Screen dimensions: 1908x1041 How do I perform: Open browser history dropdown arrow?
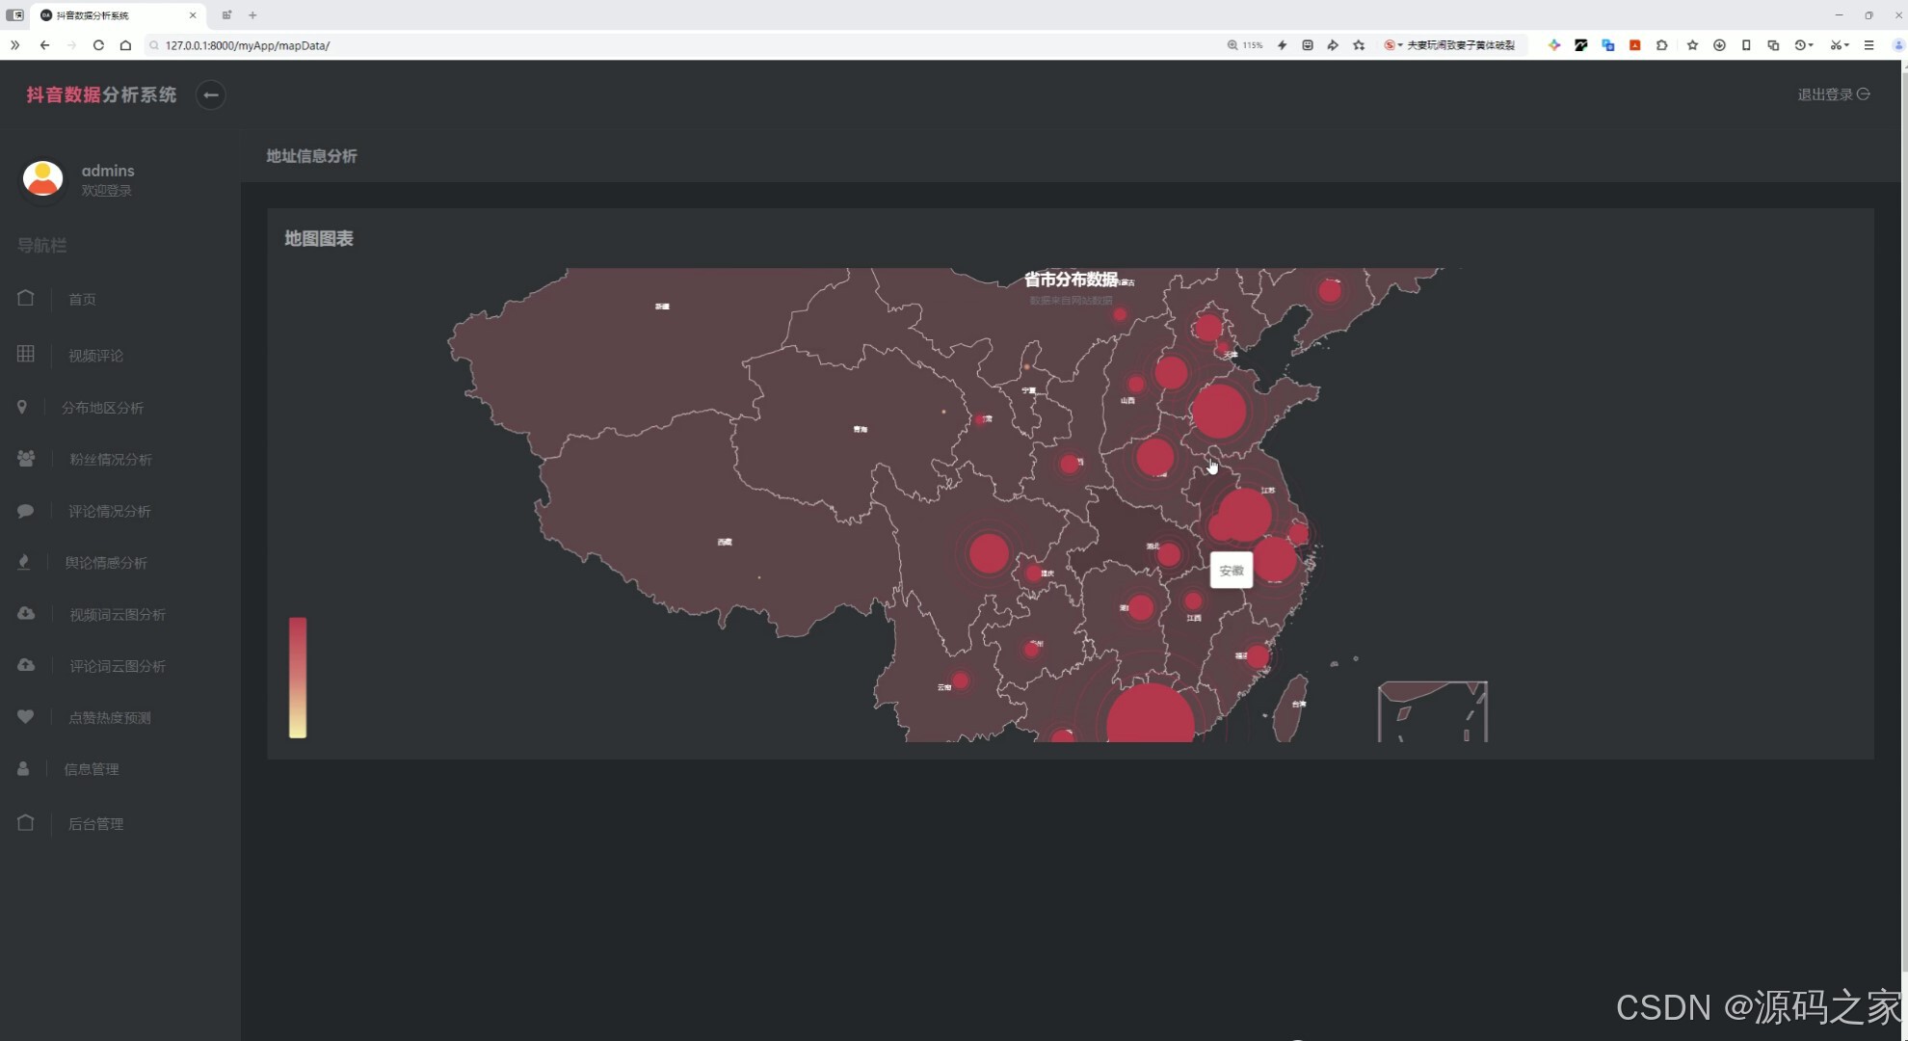tap(1812, 45)
